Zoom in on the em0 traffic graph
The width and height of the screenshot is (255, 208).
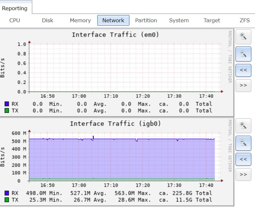[x=243, y=37]
